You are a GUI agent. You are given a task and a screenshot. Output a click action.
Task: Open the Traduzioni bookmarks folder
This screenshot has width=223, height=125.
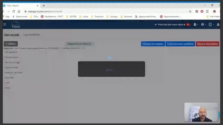(x=97, y=17)
